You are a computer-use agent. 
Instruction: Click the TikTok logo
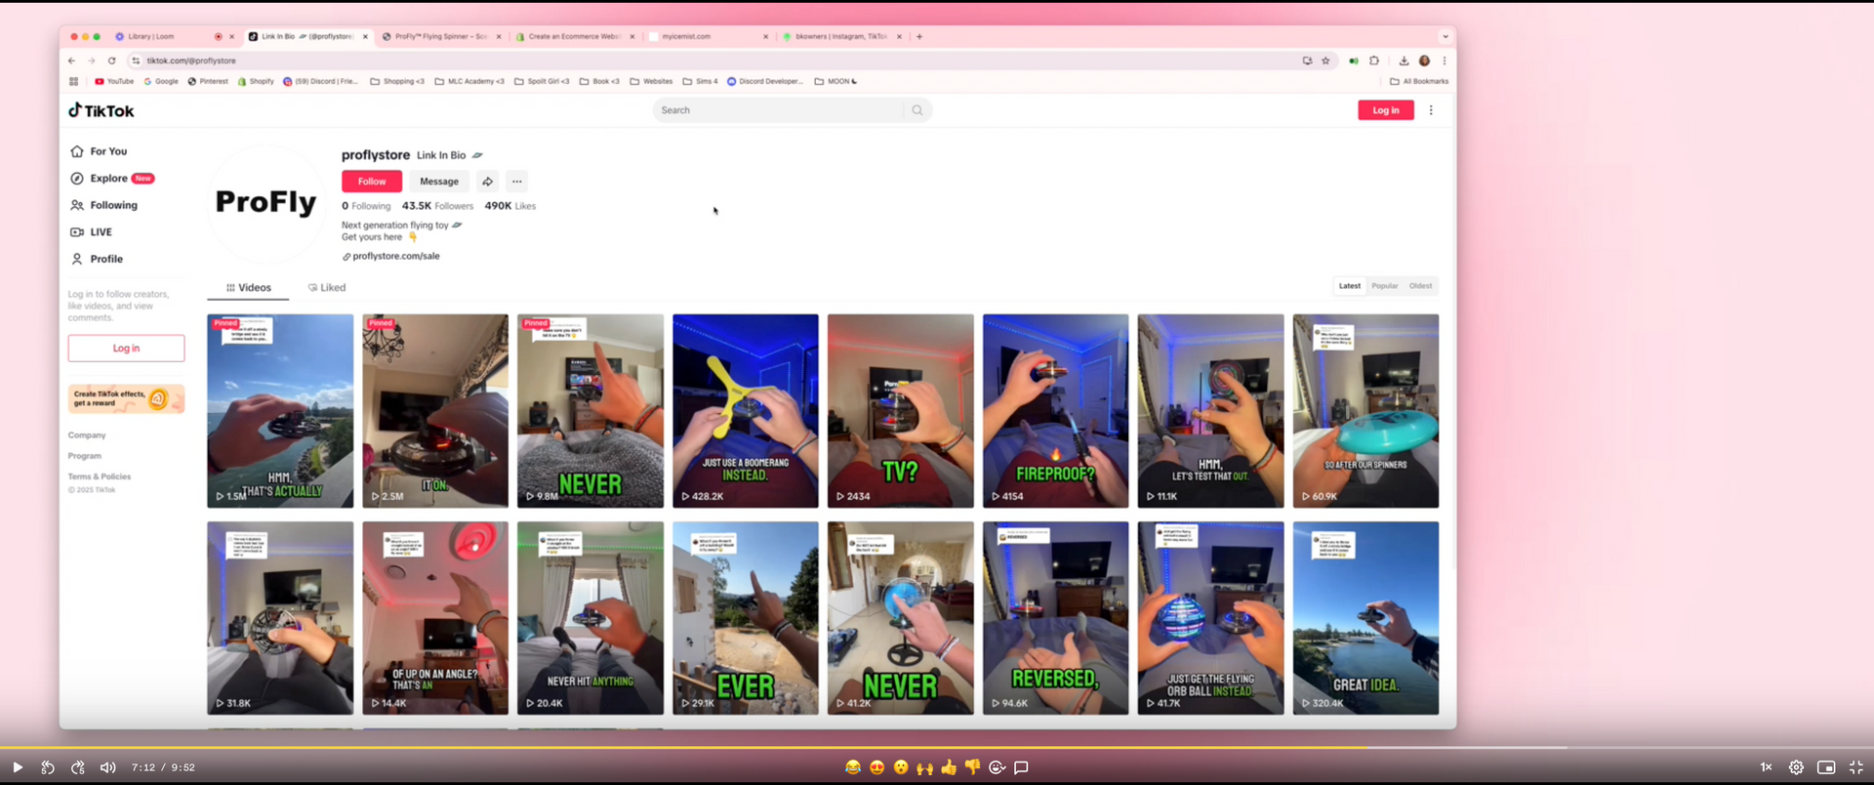tap(102, 110)
